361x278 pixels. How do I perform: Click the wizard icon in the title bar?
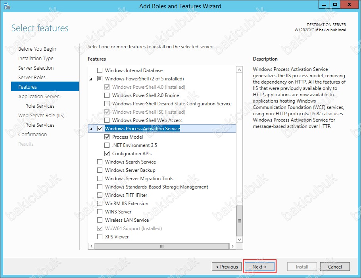[x=7, y=6]
